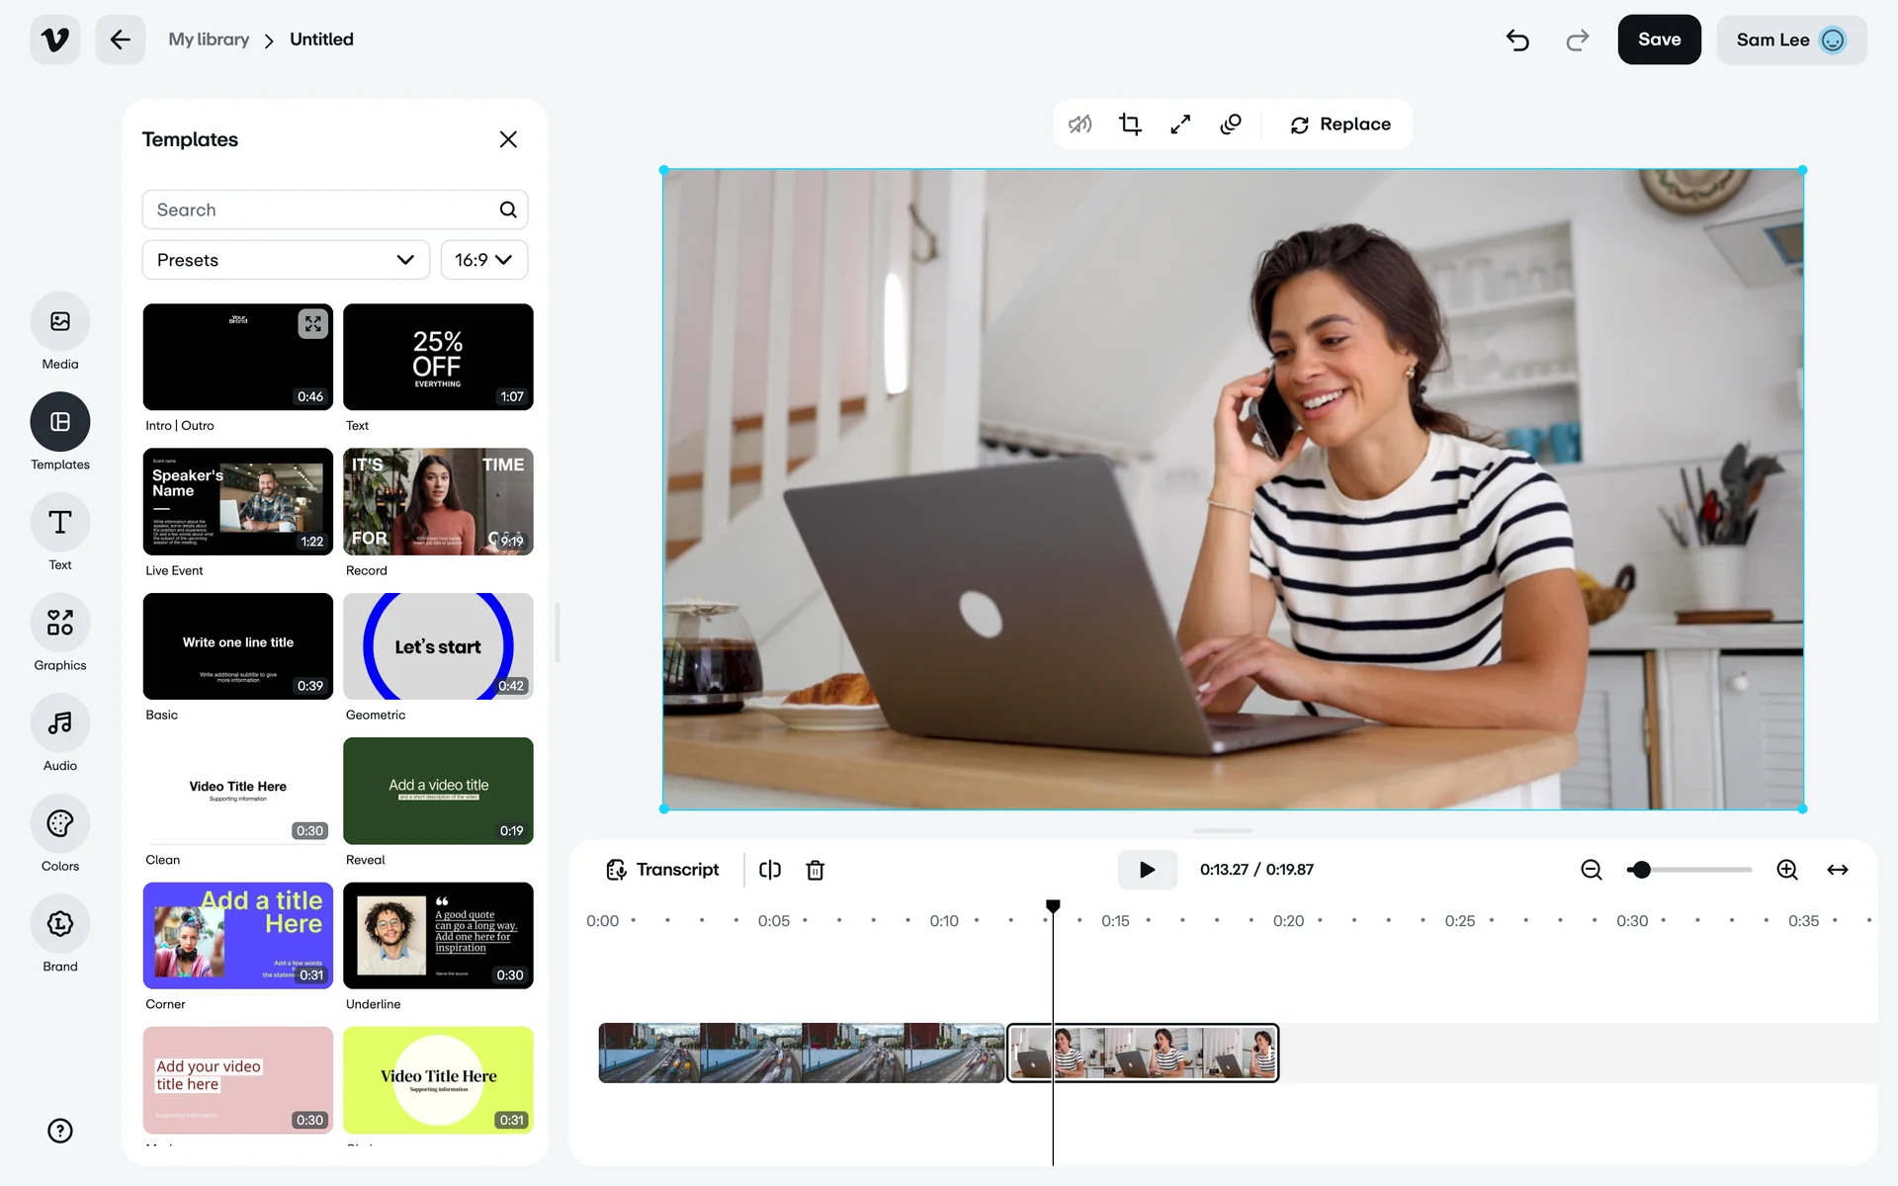
Task: Click the Replace button
Action: (1340, 125)
